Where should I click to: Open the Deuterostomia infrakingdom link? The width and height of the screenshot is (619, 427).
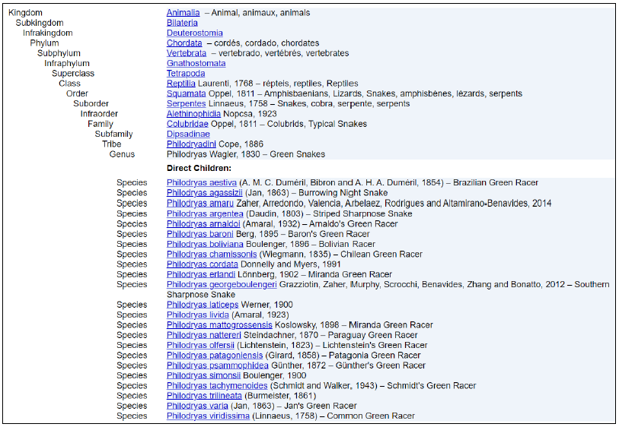(195, 33)
